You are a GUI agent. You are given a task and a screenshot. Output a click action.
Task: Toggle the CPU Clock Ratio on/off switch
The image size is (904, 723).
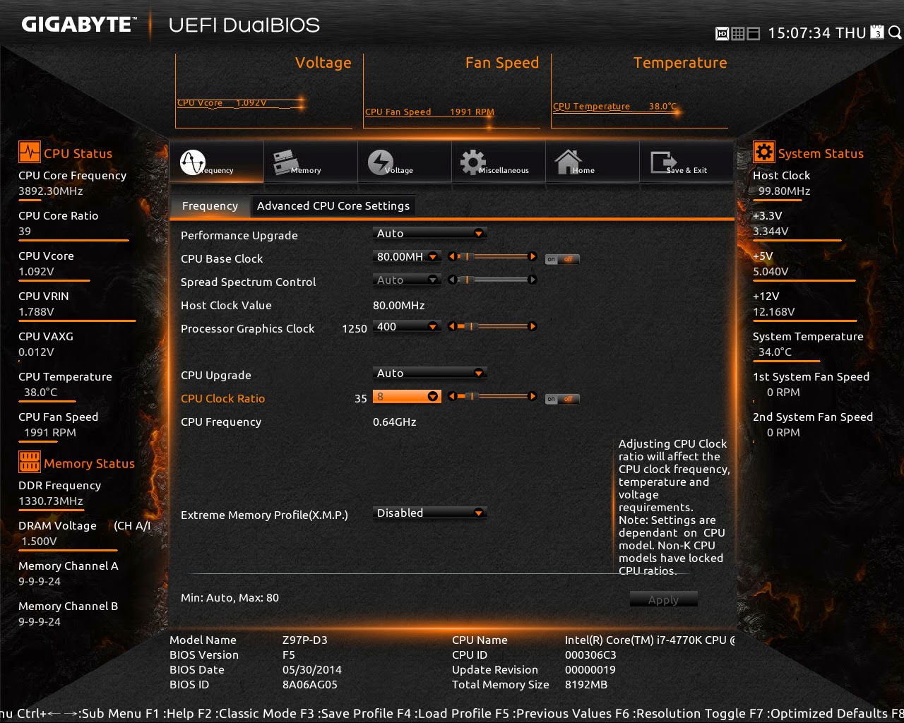click(562, 400)
